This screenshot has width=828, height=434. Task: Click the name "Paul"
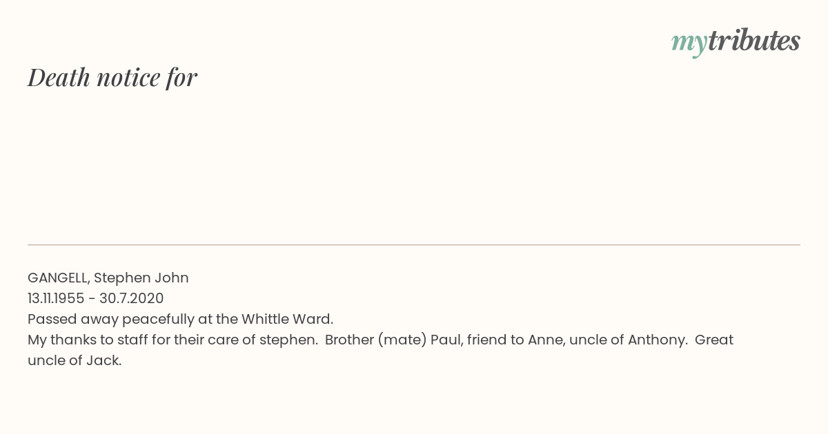pyautogui.click(x=445, y=340)
